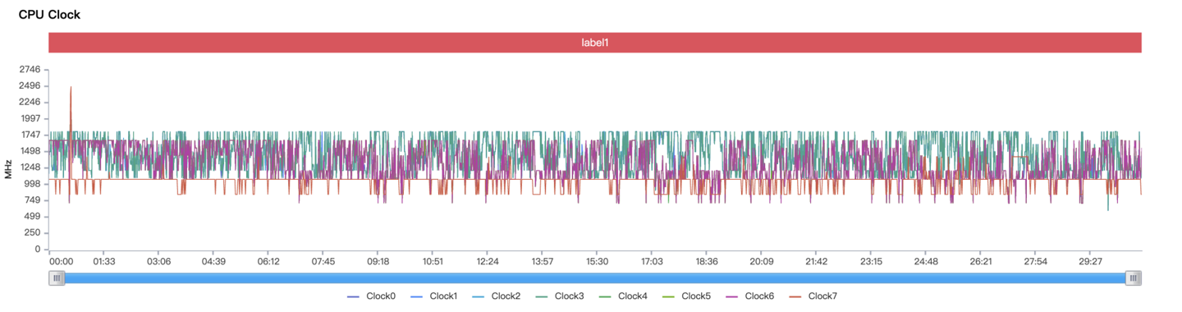Viewport: 1182px width, 312px height.
Task: Toggle Clock1 series in legend
Action: click(433, 296)
